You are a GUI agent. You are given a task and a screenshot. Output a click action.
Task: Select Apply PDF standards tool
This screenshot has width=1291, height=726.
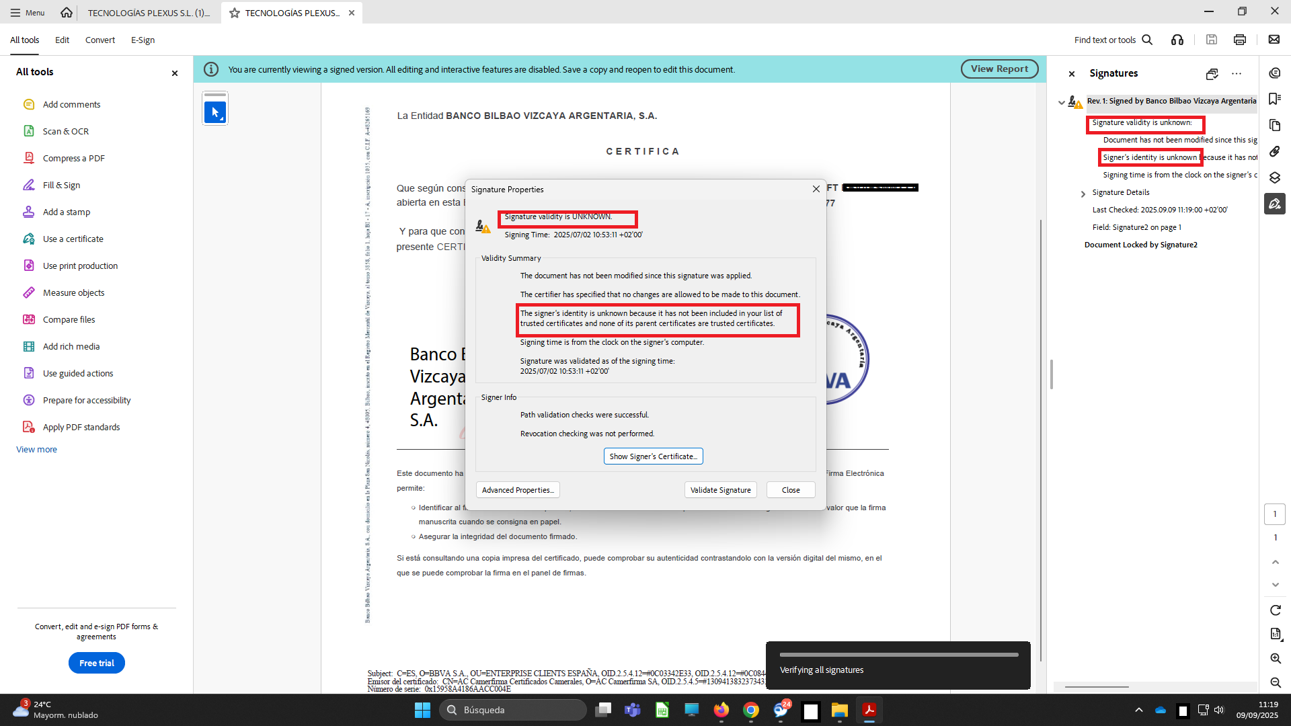point(81,427)
